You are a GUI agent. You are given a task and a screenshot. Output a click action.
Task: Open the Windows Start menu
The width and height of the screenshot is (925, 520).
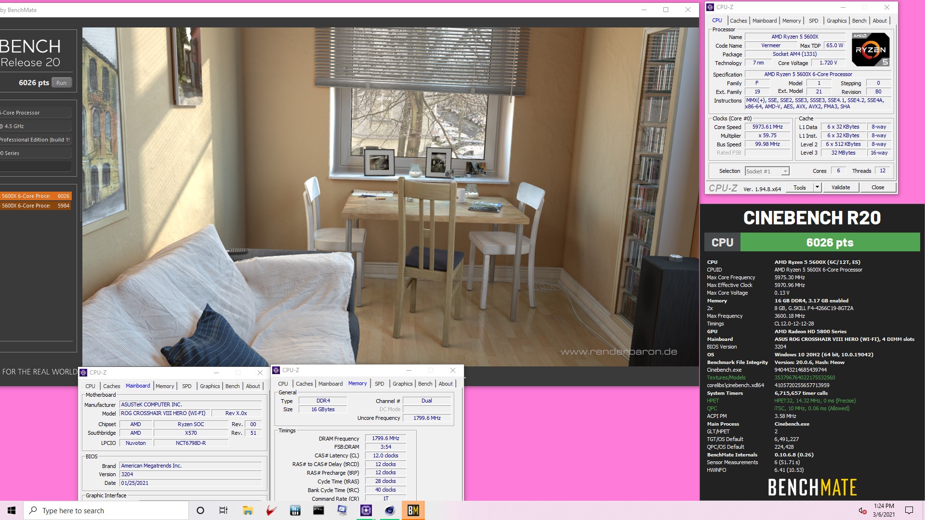tap(12, 510)
